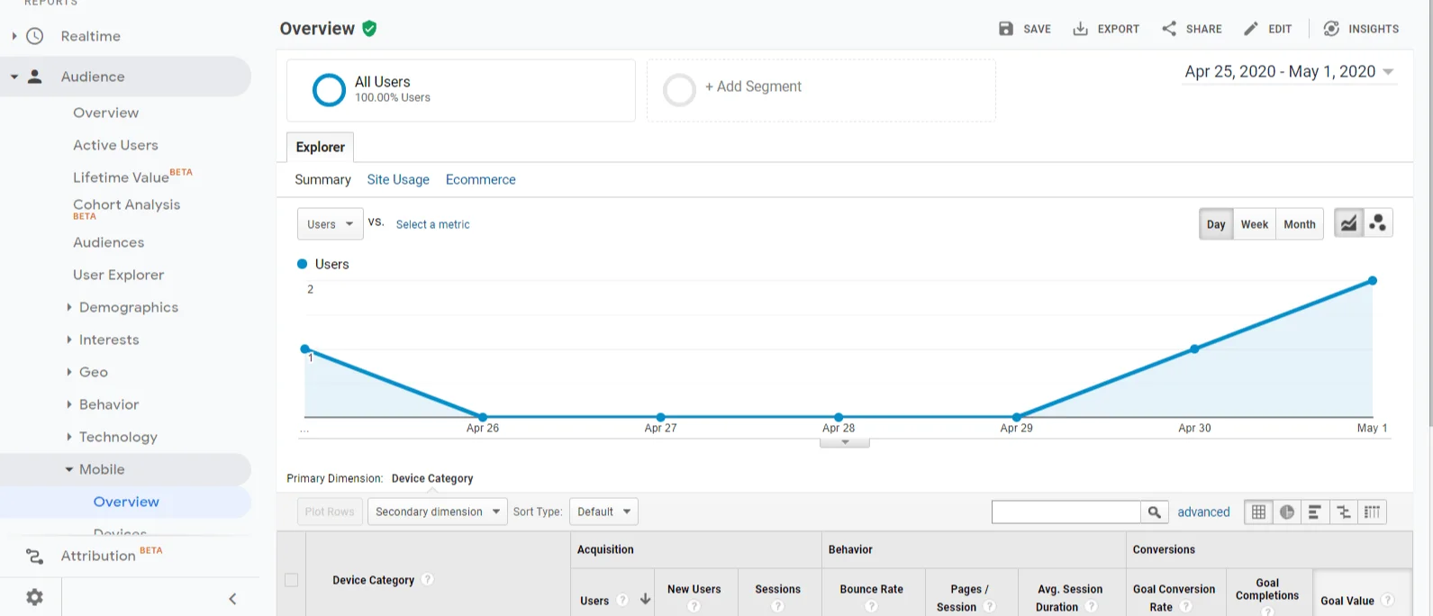Select the Week granularity toggle
1433x616 pixels.
[1255, 224]
